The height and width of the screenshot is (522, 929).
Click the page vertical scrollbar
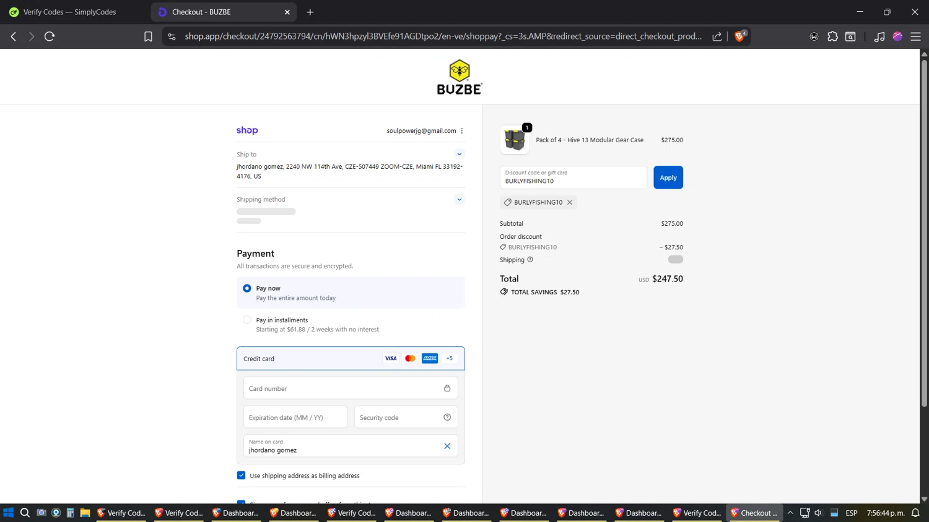(924, 232)
